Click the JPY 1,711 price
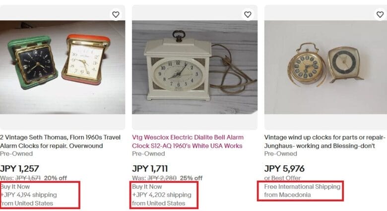Image resolution: width=387 pixels, height=211 pixels. pyautogui.click(x=150, y=168)
